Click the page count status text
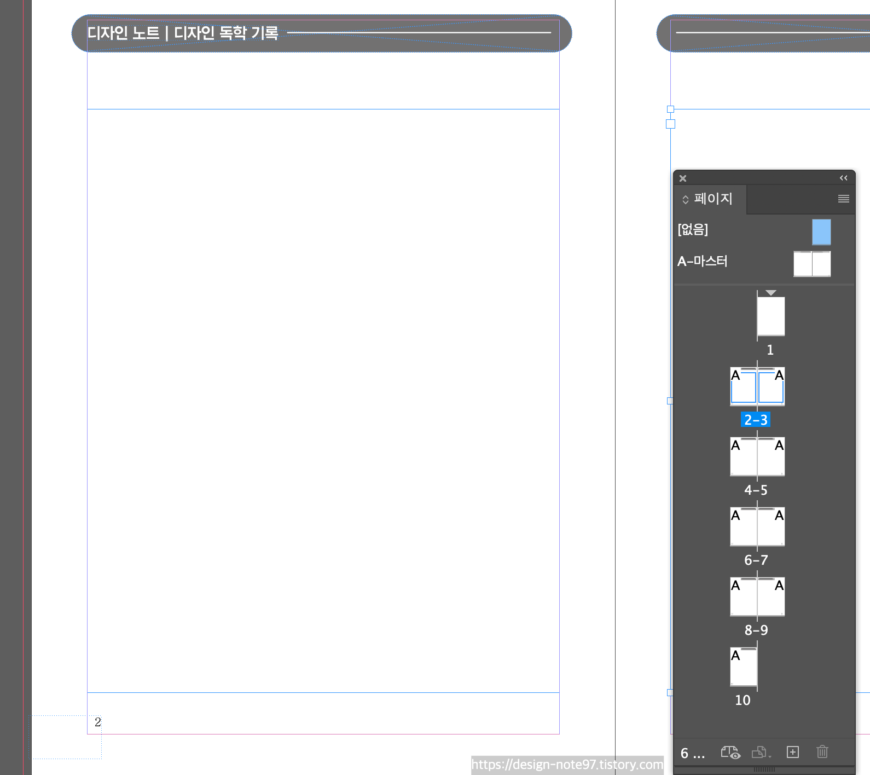The height and width of the screenshot is (775, 870). (693, 754)
